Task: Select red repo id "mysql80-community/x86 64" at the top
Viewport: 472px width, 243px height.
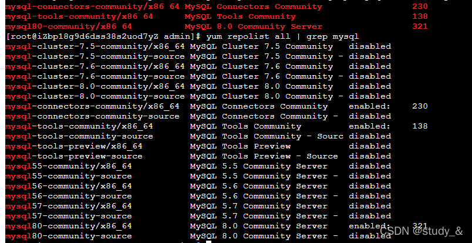Action: tap(69, 26)
